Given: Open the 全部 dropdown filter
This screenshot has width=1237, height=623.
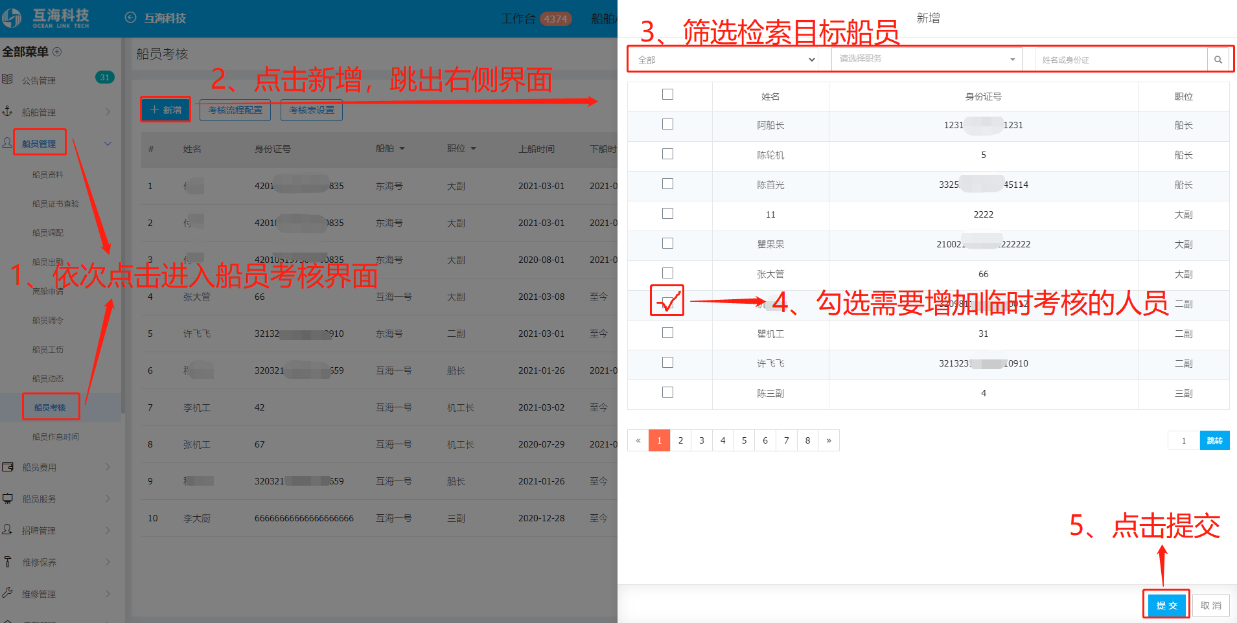Looking at the screenshot, I should [724, 60].
